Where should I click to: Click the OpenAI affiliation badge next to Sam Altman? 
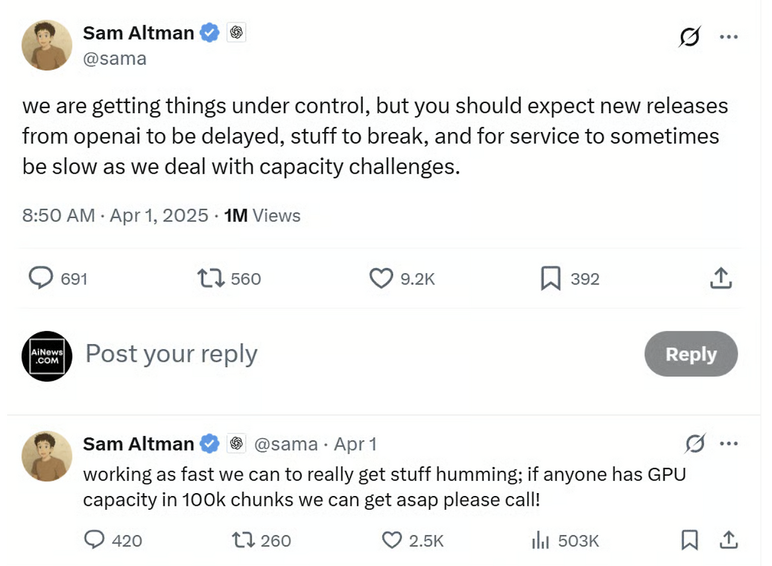(x=235, y=33)
